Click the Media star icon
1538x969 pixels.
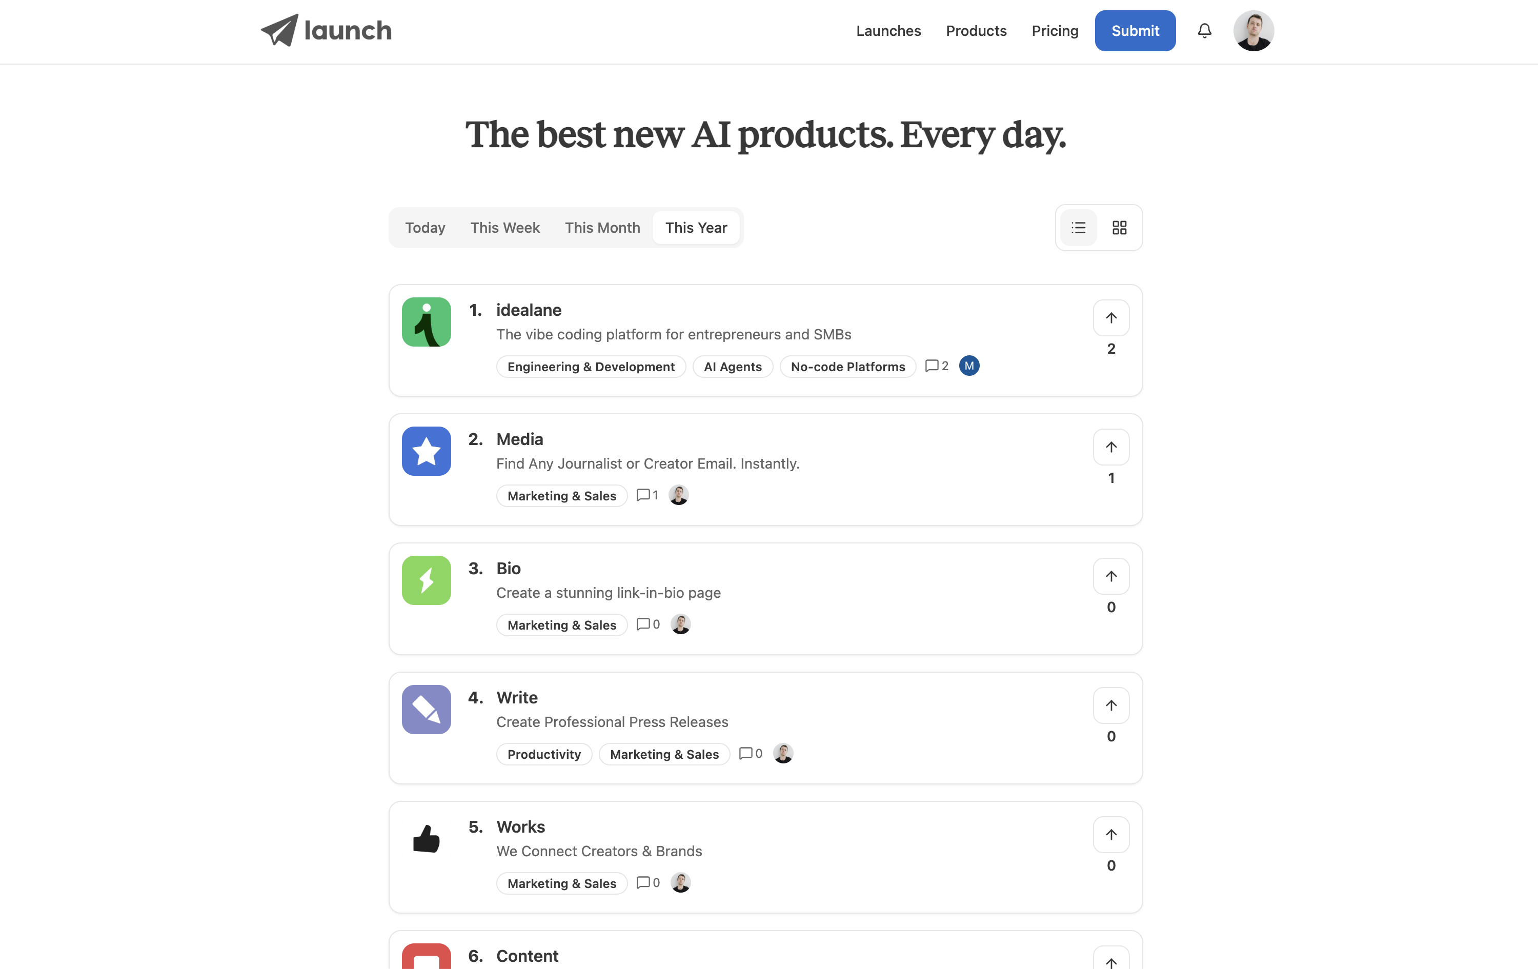point(426,451)
